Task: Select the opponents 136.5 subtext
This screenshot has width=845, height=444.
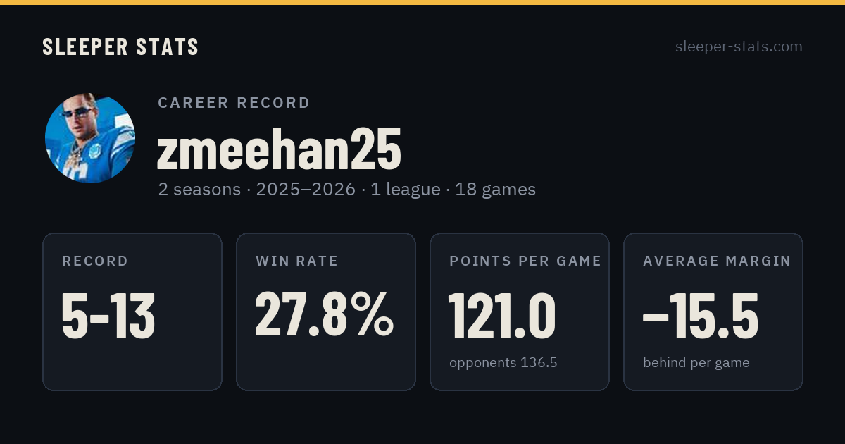Action: 503,363
